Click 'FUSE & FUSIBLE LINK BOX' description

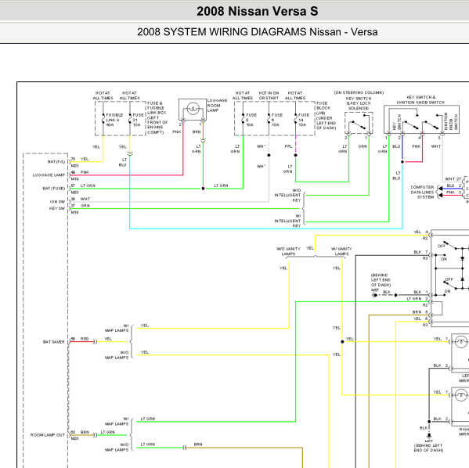[157, 117]
